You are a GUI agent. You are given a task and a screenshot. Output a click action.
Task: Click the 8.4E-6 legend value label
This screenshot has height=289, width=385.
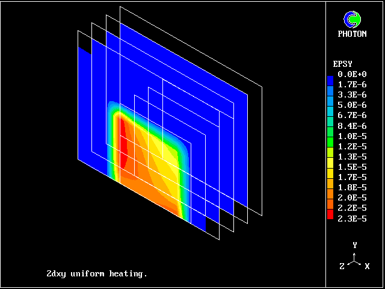[x=352, y=126]
